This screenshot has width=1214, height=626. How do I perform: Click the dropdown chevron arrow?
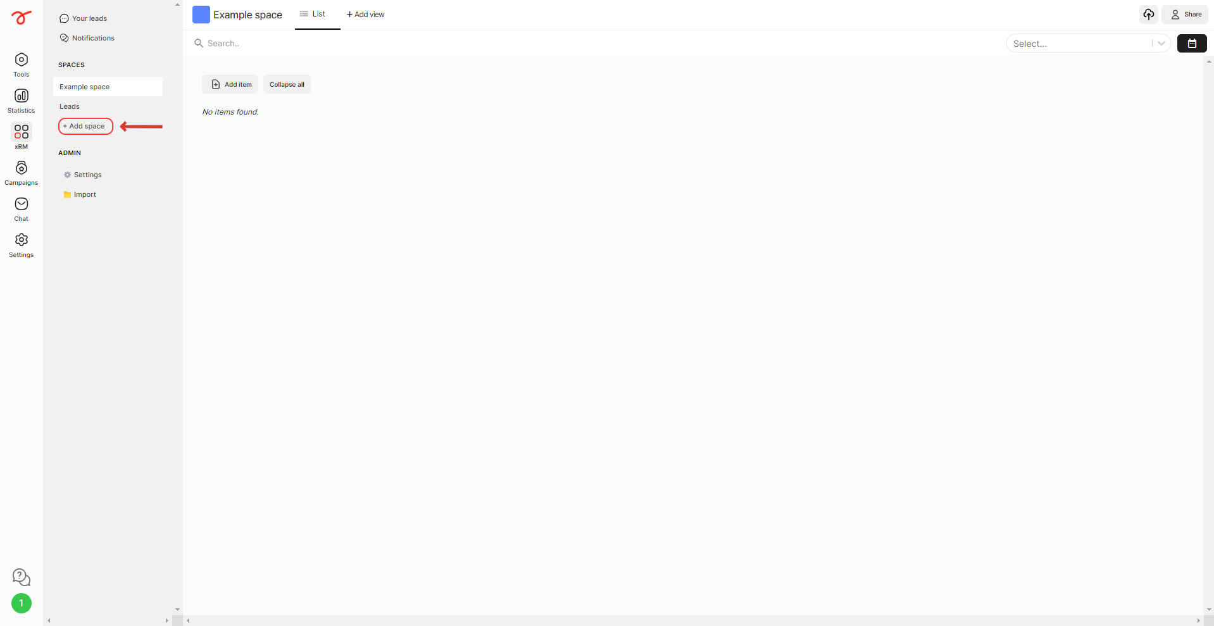(1161, 43)
